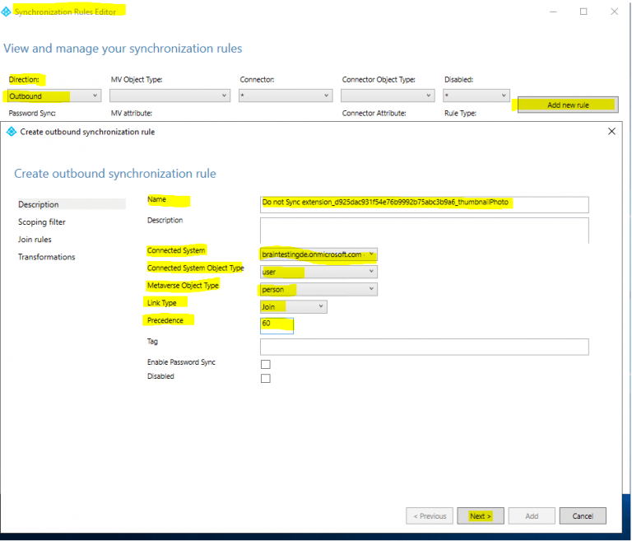Close the Create outbound synchronization rule dialog
Screen dimensions: 632x541
[x=611, y=132]
